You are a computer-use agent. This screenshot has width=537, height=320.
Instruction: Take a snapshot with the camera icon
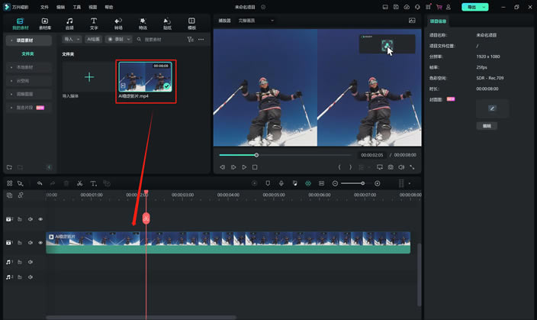[391, 166]
